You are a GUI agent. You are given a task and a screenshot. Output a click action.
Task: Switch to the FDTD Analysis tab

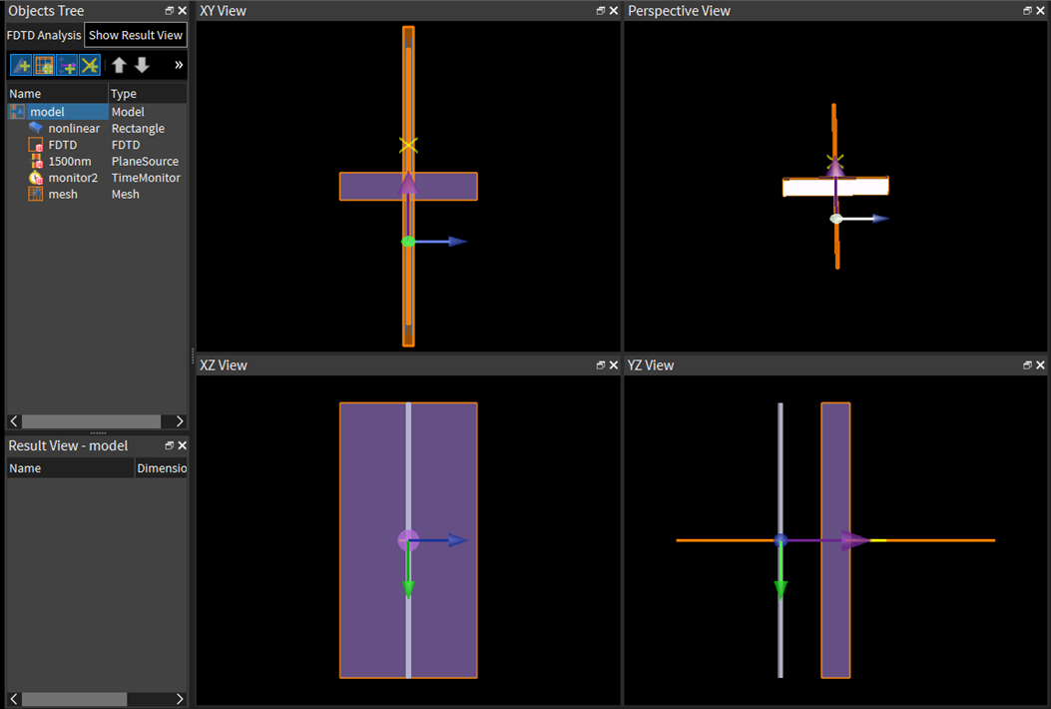[x=44, y=36]
